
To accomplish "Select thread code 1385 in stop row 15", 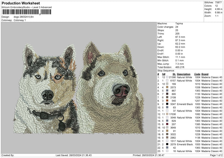I will coord(197,124).
